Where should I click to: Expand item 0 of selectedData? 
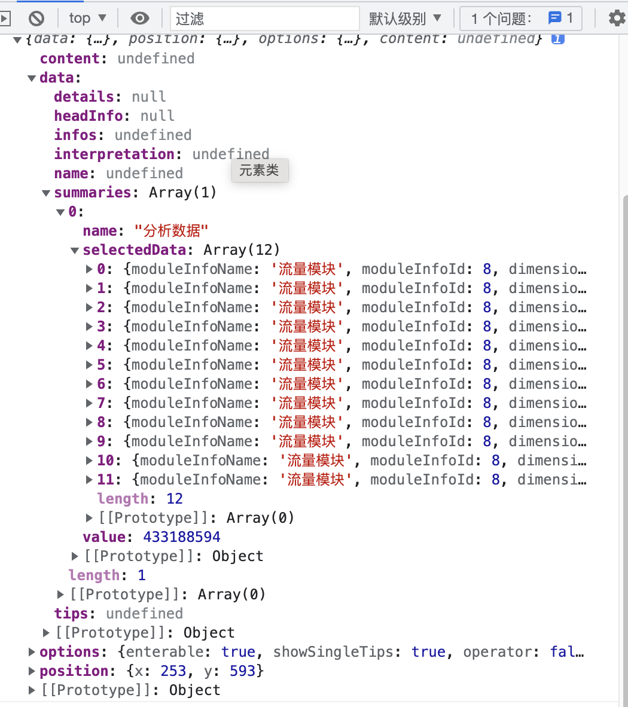tap(89, 269)
